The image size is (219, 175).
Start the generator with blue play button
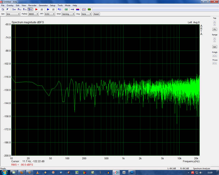point(48,9)
